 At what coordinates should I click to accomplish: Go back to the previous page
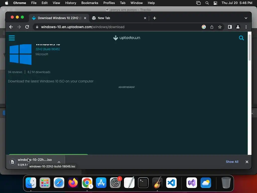[11, 27]
